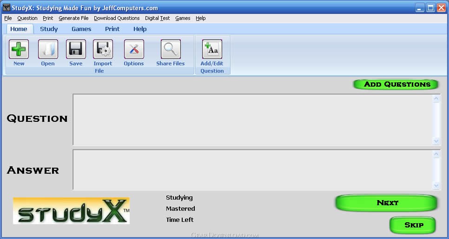449x239 pixels.
Task: Open a file with the Open icon
Action: [x=48, y=49]
